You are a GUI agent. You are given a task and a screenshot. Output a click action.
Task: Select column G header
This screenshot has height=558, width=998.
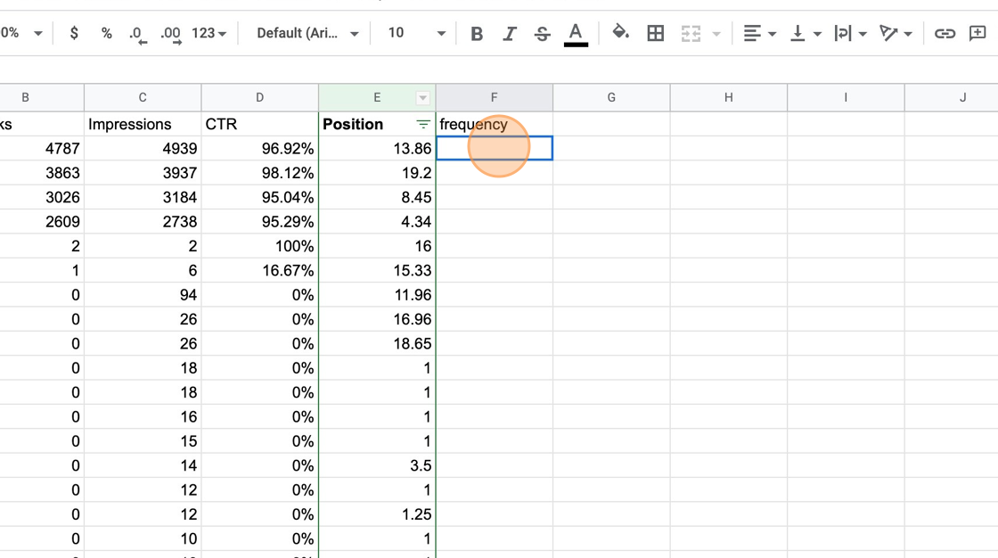click(x=611, y=97)
